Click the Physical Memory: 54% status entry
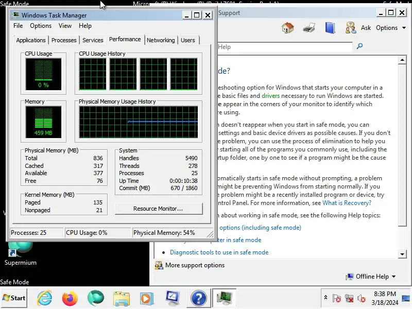The width and height of the screenshot is (412, 309). 164,233
